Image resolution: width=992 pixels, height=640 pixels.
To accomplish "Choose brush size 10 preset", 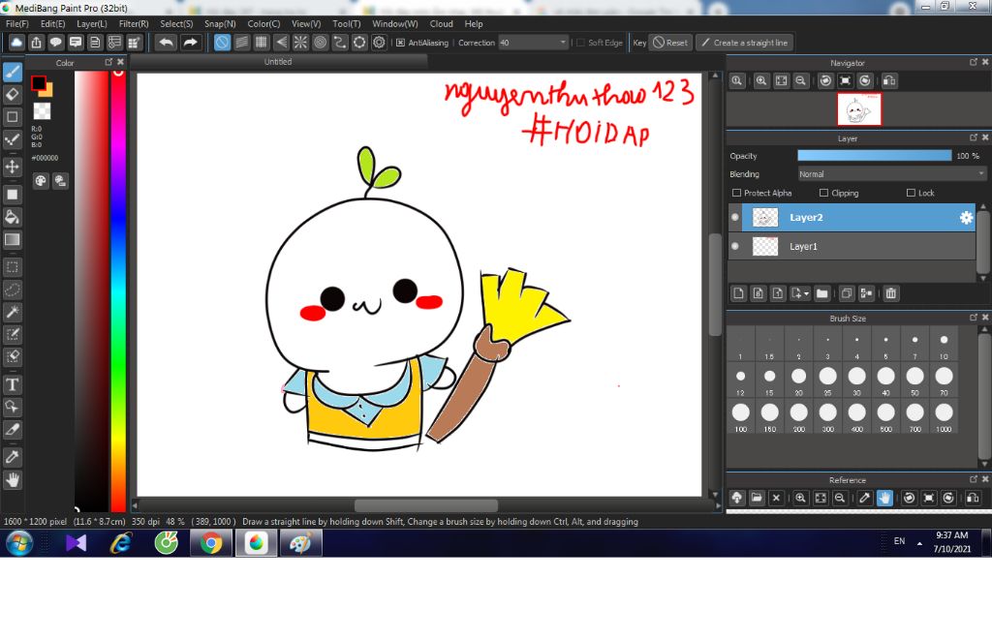I will pos(944,344).
